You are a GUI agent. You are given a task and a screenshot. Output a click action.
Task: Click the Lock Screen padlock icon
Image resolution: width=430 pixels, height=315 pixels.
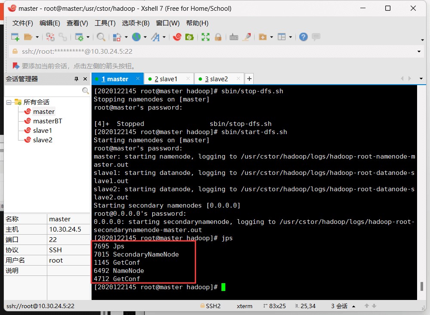click(x=218, y=37)
